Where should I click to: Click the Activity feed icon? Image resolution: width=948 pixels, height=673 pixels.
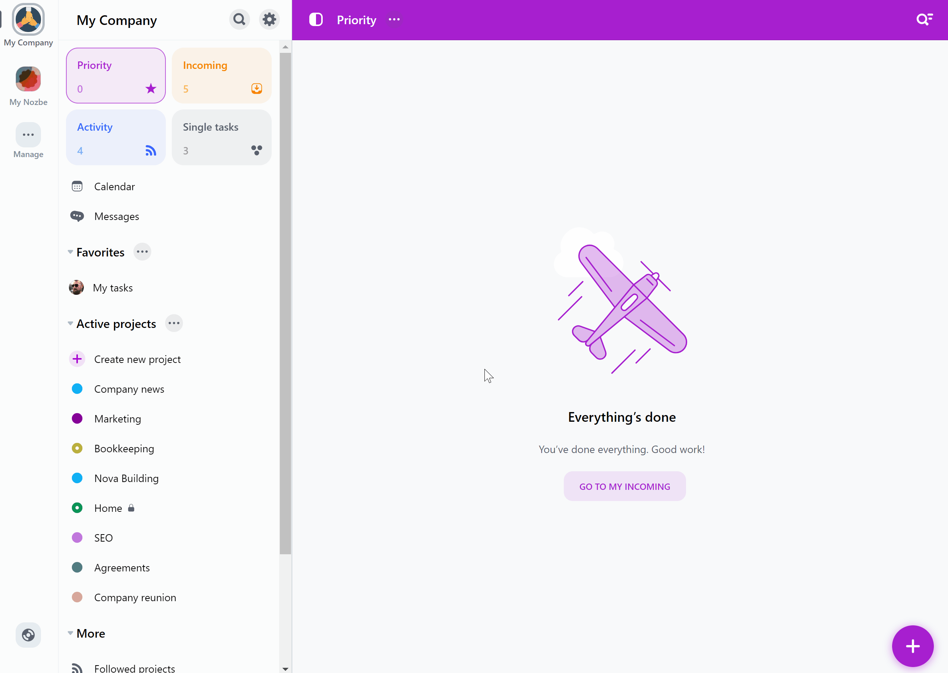pos(150,150)
